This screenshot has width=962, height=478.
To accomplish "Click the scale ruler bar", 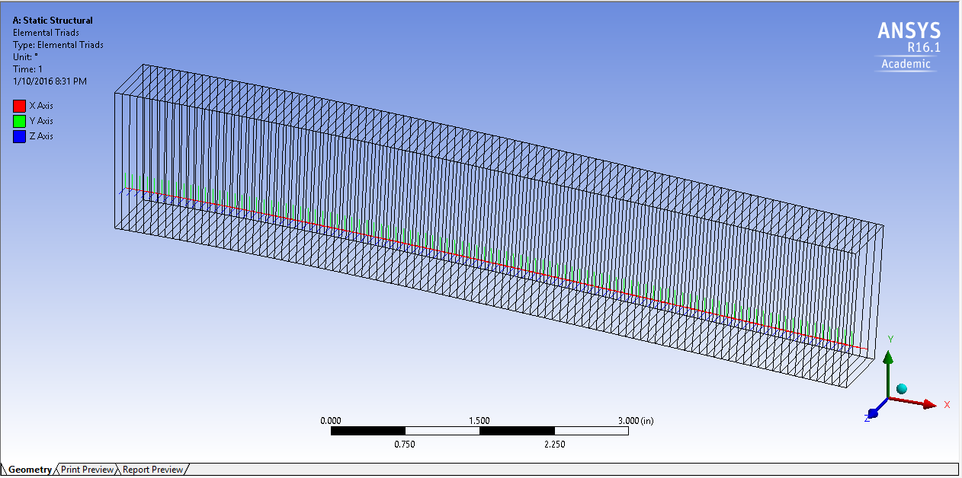I will (479, 431).
